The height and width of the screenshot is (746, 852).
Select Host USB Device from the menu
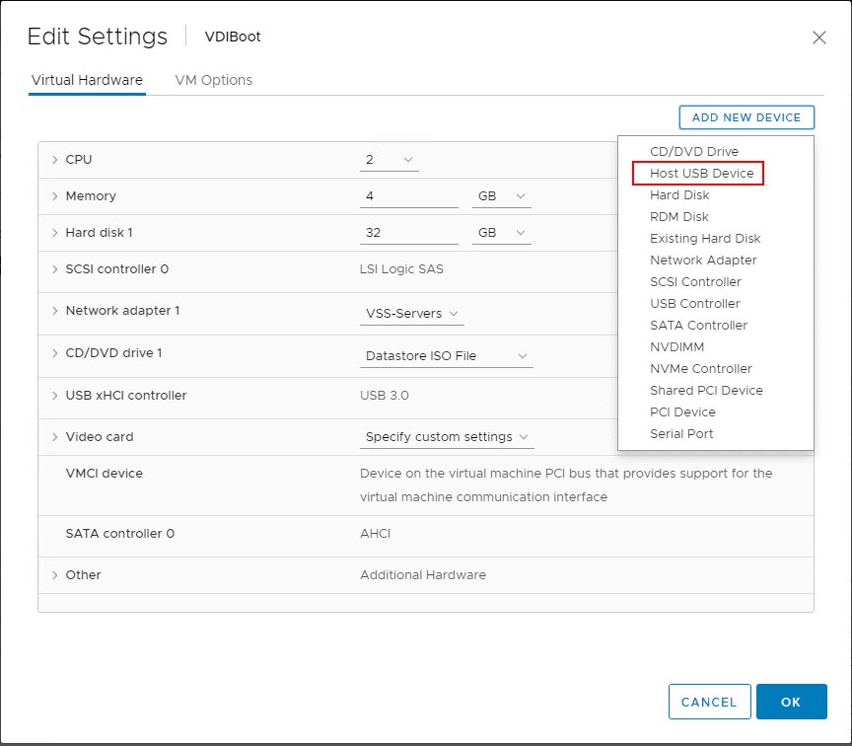(700, 173)
